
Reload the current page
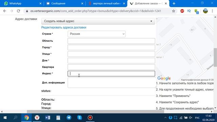point(18,11)
